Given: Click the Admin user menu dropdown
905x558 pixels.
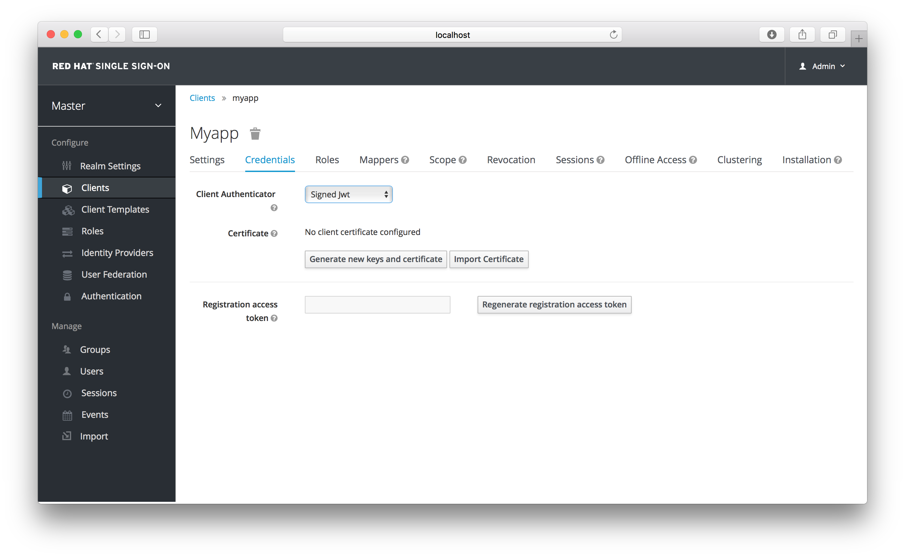Looking at the screenshot, I should coord(821,66).
